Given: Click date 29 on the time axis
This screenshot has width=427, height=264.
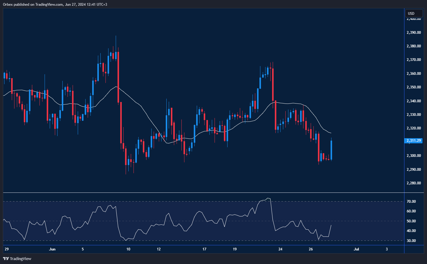Looking at the screenshot, I should point(7,249).
